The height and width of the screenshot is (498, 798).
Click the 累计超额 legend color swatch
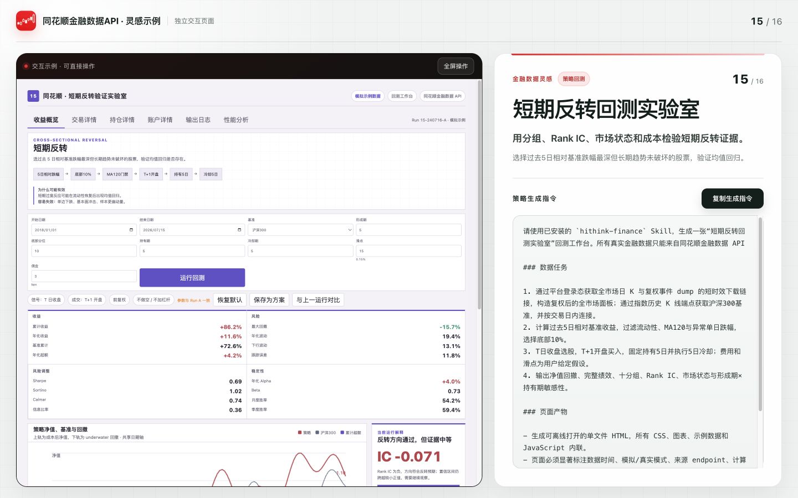click(342, 433)
